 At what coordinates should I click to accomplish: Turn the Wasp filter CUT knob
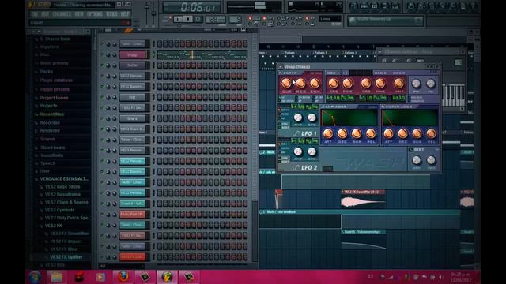tap(286, 84)
